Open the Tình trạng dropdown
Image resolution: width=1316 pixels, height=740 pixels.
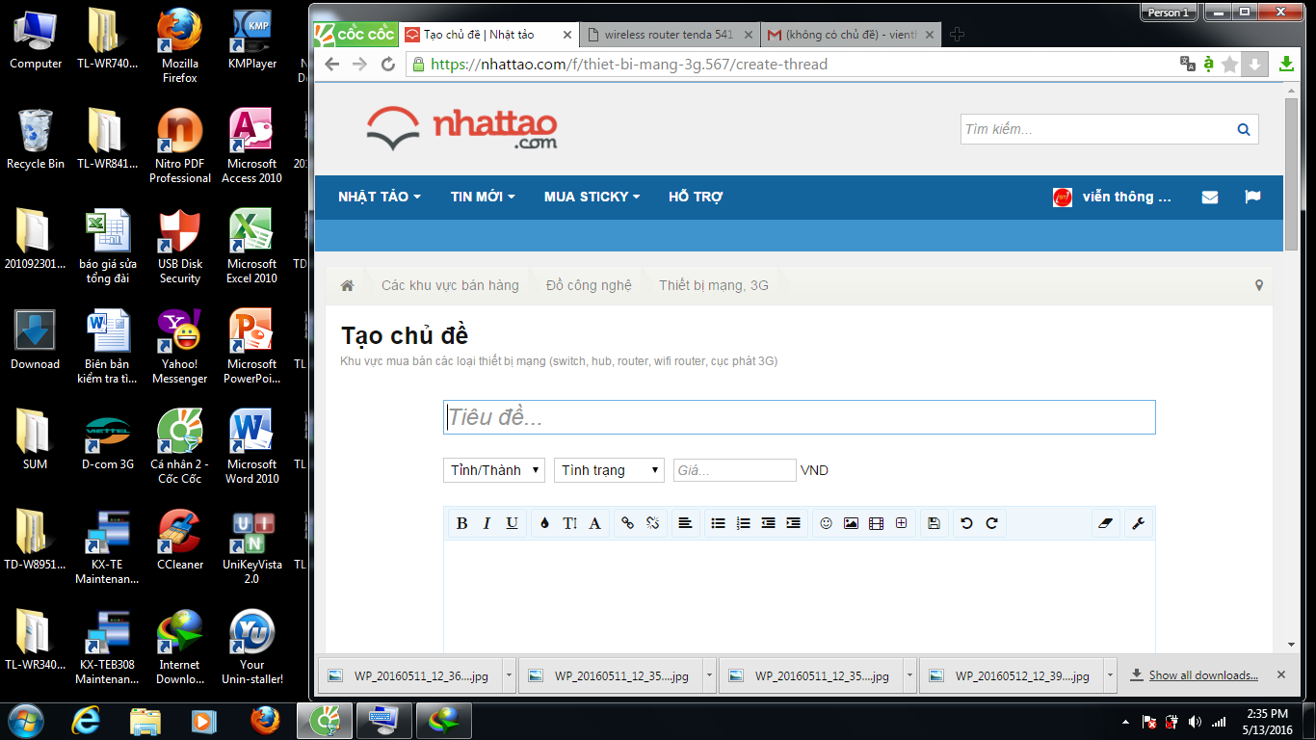[x=609, y=470]
